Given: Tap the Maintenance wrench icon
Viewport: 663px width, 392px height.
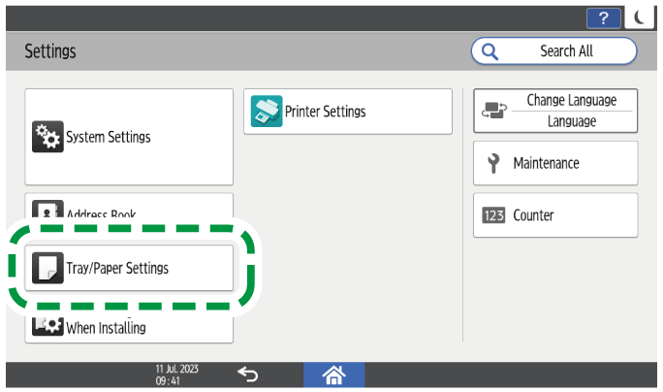Looking at the screenshot, I should coord(491,163).
